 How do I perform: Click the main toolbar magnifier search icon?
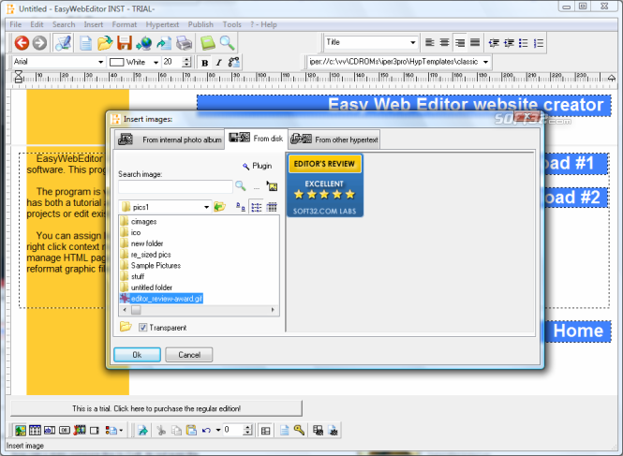pyautogui.click(x=228, y=43)
